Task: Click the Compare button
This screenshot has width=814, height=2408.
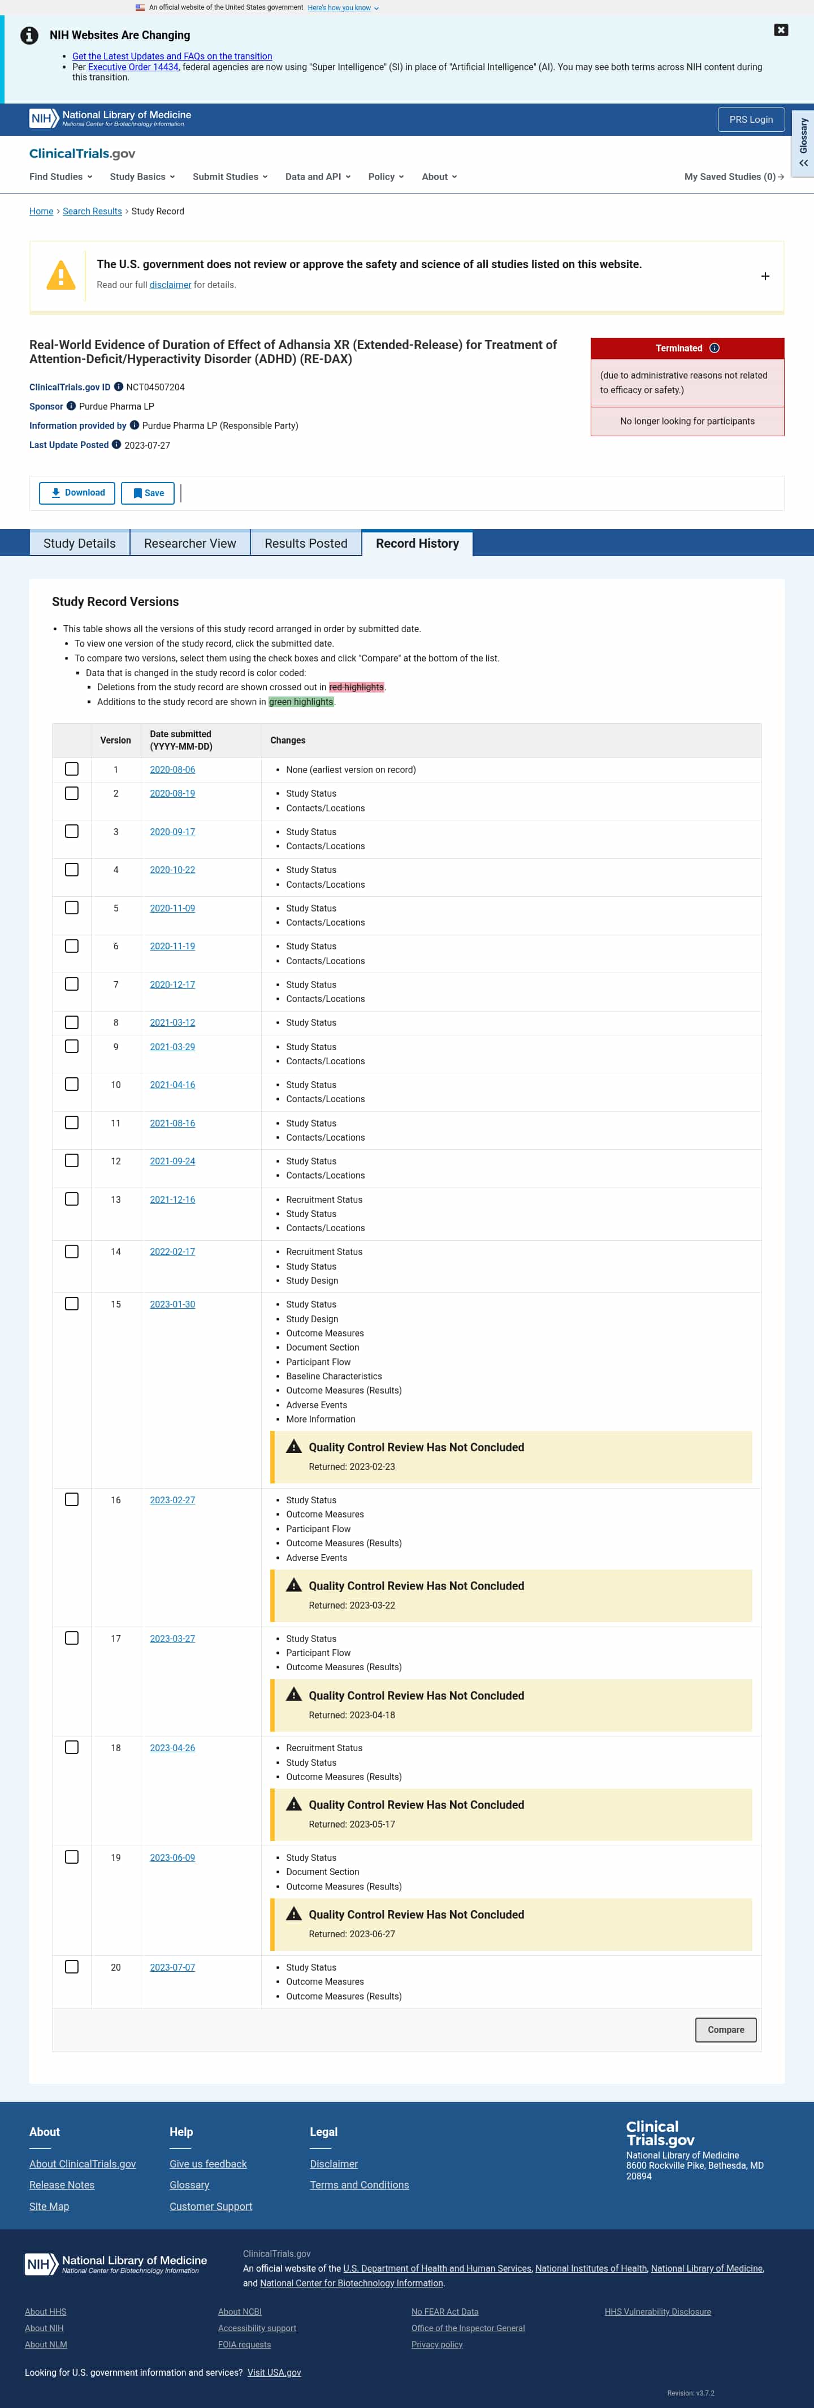Action: click(x=726, y=2029)
